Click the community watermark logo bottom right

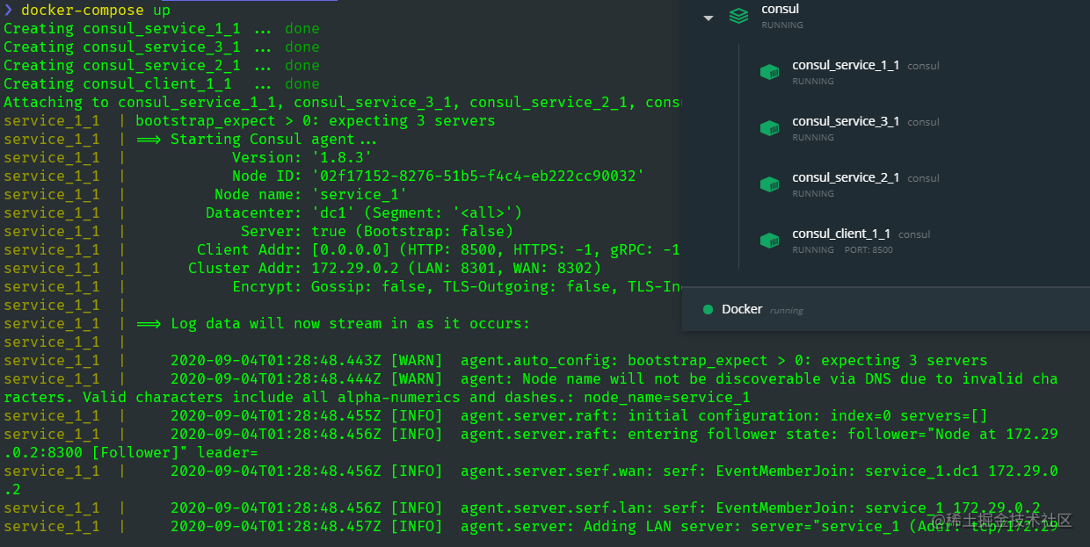[x=1020, y=520]
